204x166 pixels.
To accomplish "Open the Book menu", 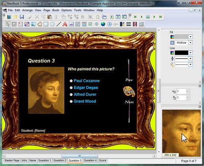I will (55, 10).
